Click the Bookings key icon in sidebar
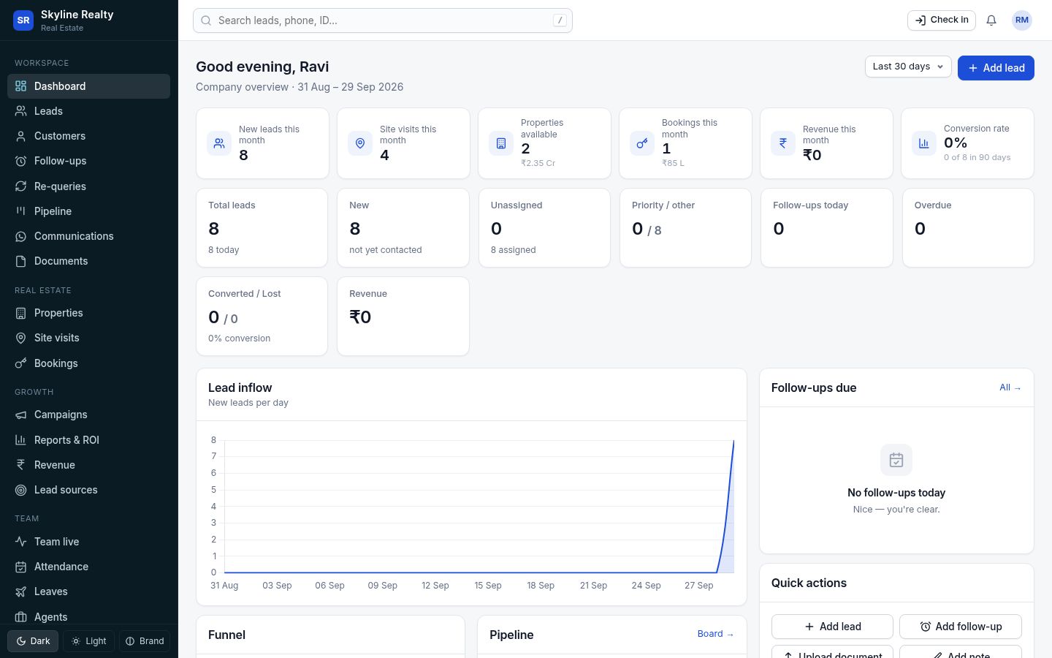 (21, 363)
